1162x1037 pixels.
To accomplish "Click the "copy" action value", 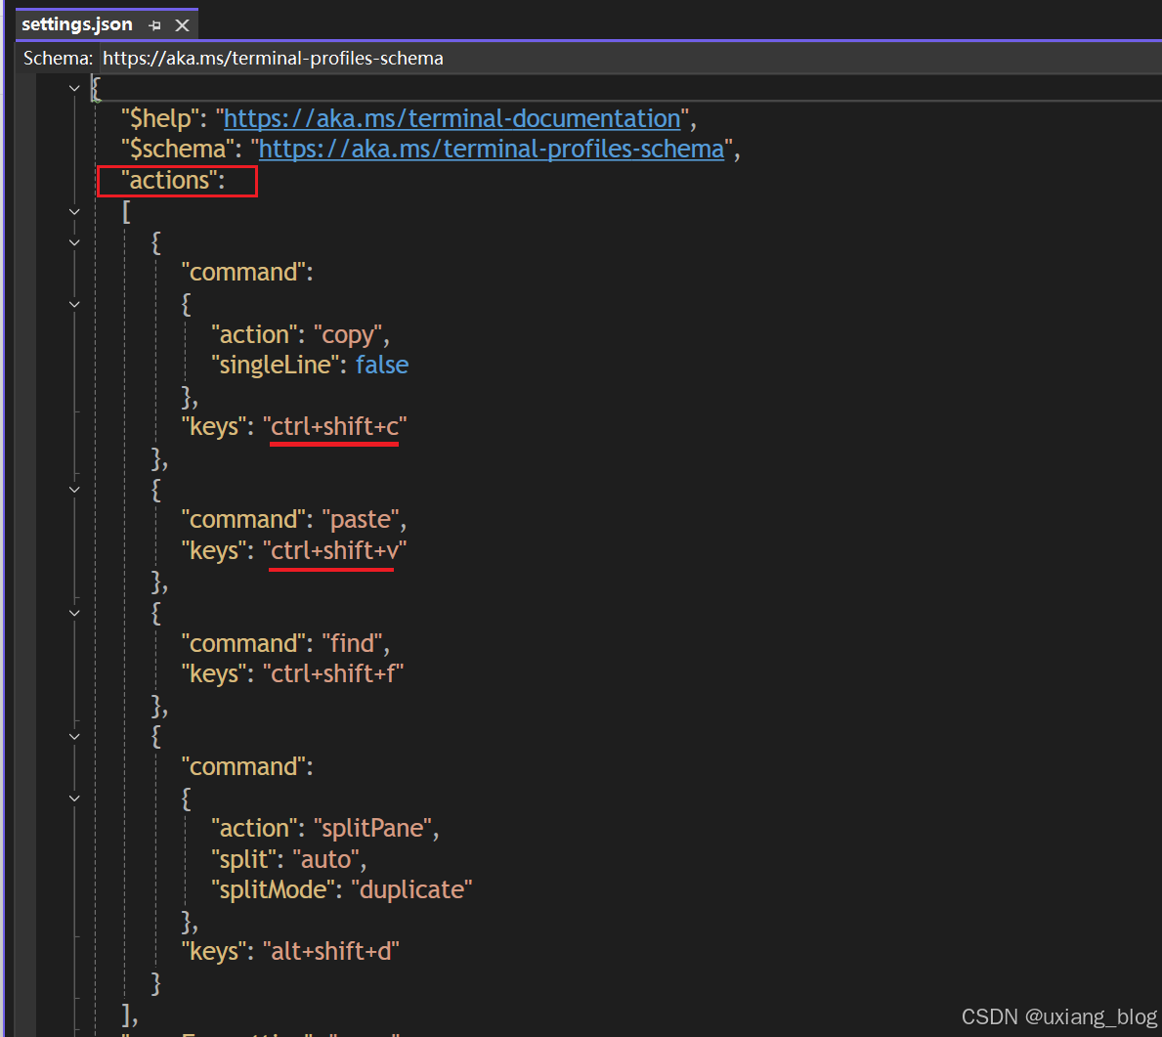I will 348,335.
